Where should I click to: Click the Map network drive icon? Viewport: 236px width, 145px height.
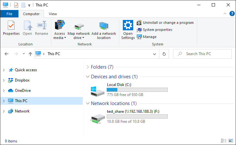pyautogui.click(x=79, y=26)
